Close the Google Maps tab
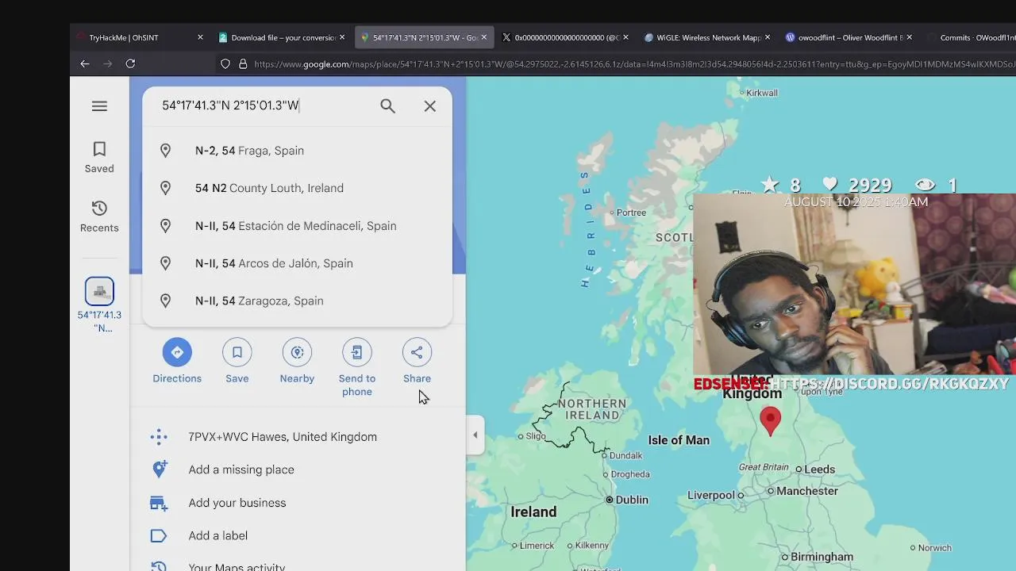 click(x=484, y=37)
